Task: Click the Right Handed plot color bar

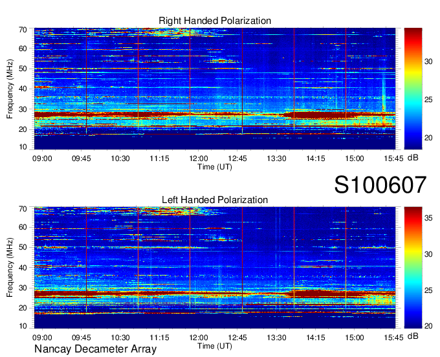Action: [413, 89]
